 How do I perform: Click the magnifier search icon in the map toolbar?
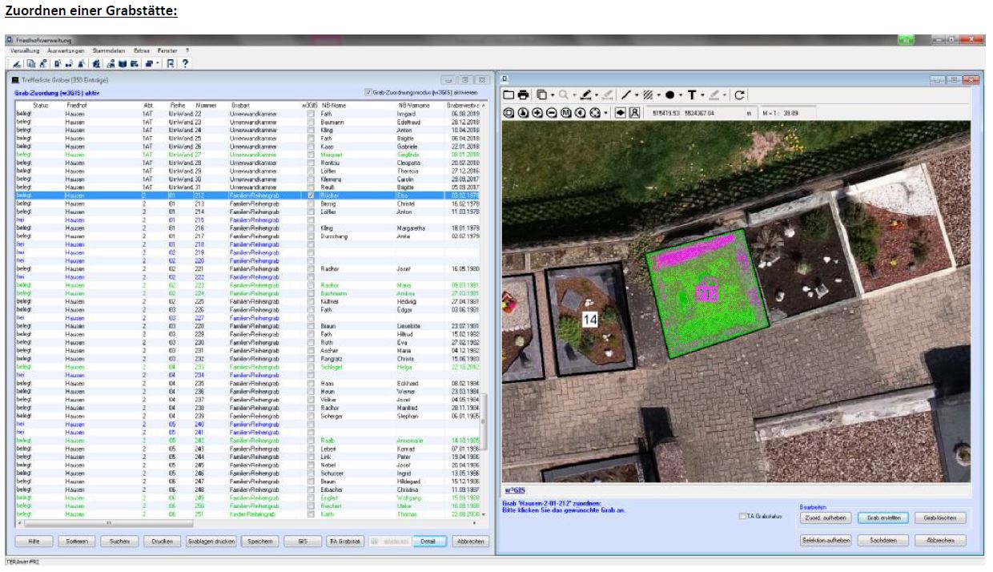point(563,95)
